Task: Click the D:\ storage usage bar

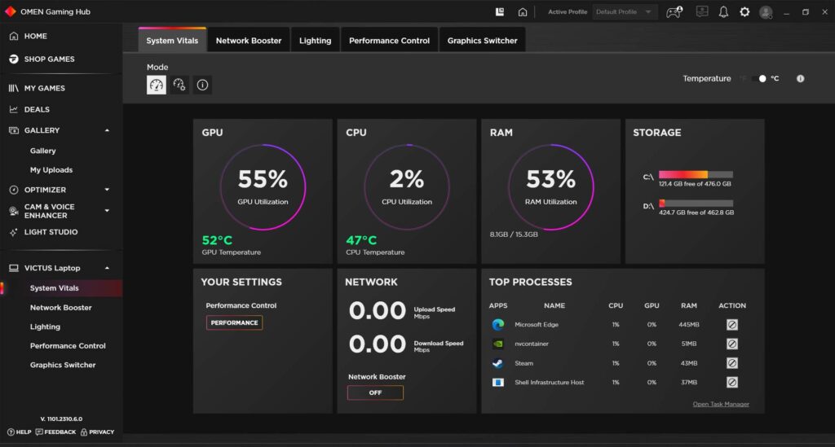Action: pos(696,203)
